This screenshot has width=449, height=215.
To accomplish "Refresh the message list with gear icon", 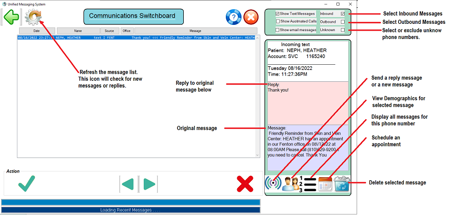I will pos(33,17).
